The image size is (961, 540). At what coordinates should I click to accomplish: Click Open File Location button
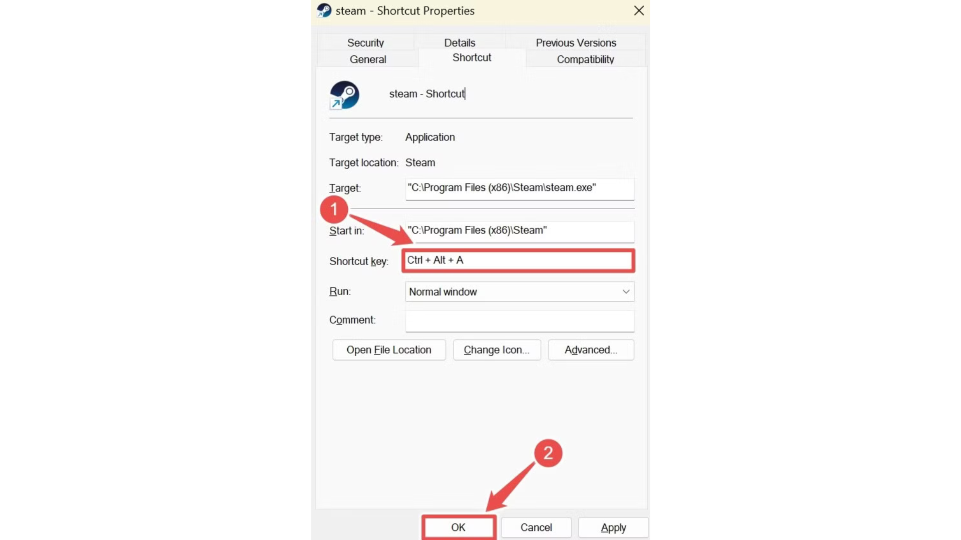coord(389,349)
